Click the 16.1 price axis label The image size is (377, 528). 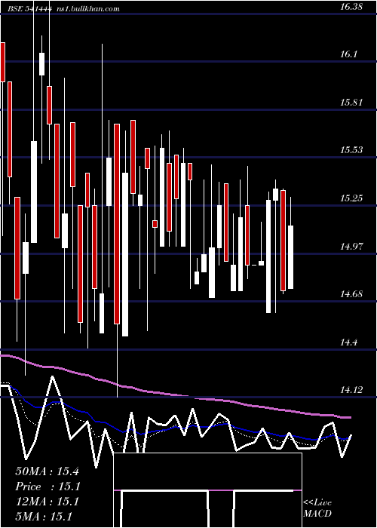point(348,54)
